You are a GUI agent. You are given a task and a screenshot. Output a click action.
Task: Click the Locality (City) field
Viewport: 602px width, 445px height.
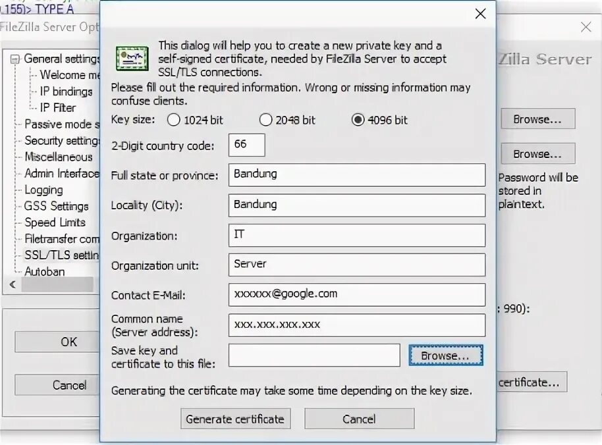(x=357, y=205)
